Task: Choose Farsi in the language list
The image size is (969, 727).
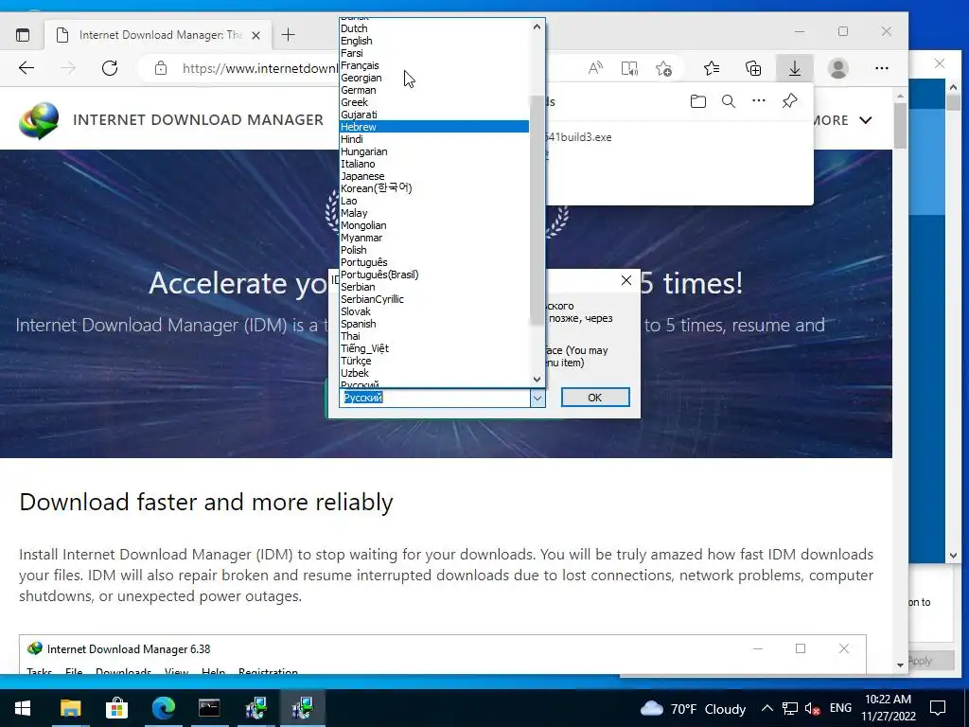Action: pyautogui.click(x=434, y=53)
